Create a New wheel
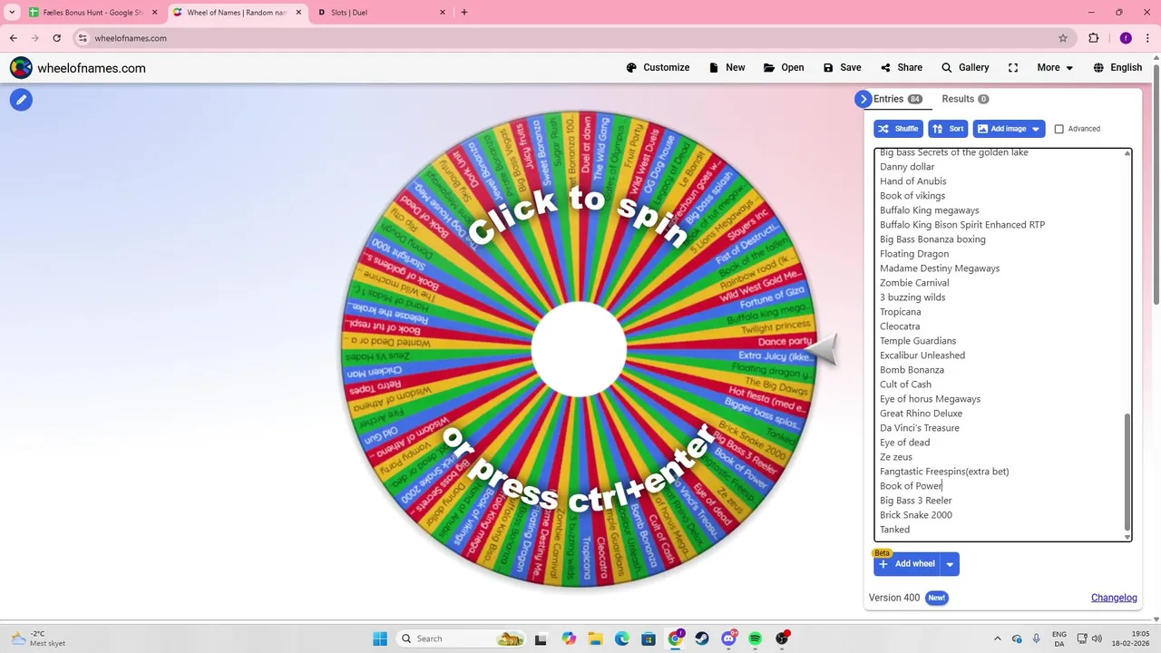The image size is (1161, 653). (727, 68)
